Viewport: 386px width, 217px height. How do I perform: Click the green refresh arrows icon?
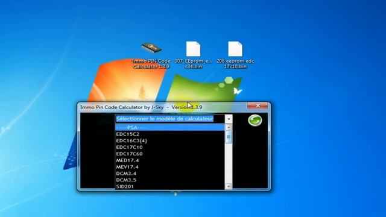pos(255,121)
